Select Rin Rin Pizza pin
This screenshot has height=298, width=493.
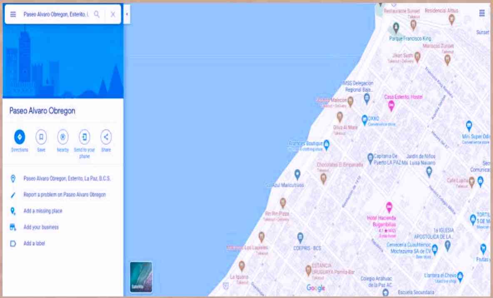[283, 203]
